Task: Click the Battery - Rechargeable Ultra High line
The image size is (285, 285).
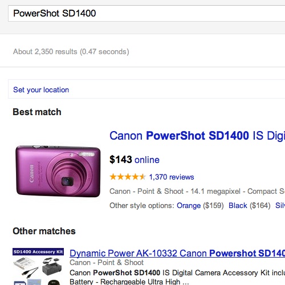Action: point(129,282)
